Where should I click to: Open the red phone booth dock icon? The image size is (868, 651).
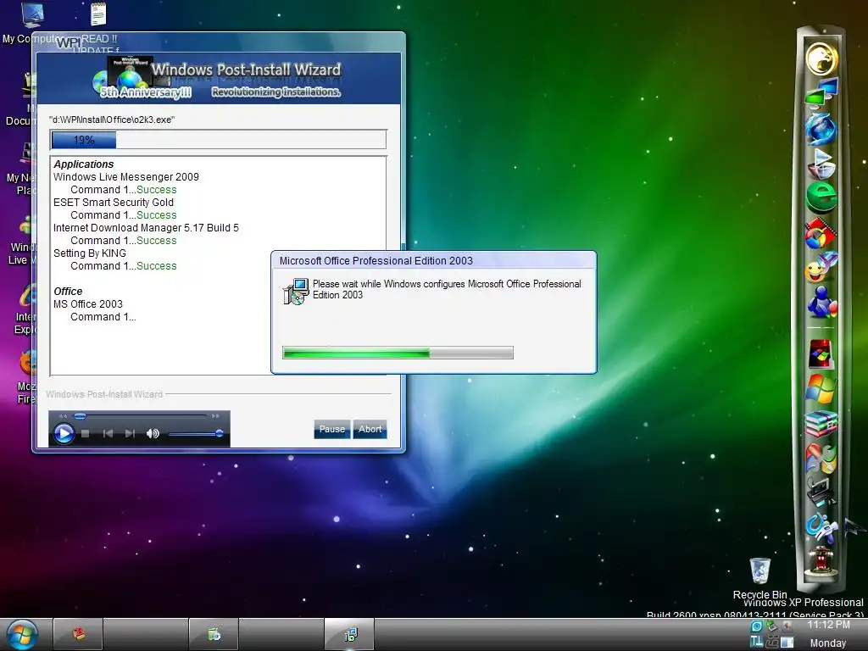(x=821, y=561)
